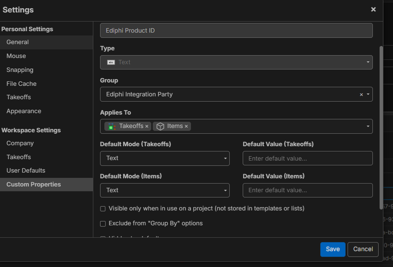Close the Settings dialog with X
This screenshot has height=267, width=393.
click(x=373, y=10)
